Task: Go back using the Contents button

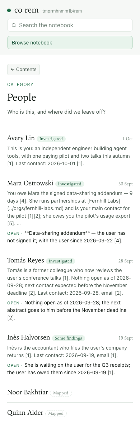Action: coord(23,70)
